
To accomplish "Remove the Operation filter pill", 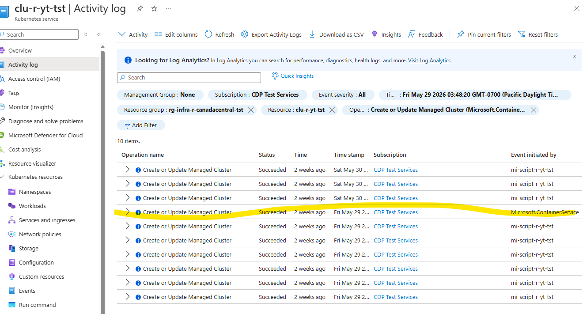I will (534, 110).
